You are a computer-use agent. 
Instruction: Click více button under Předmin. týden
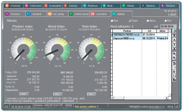[x=24, y=94]
